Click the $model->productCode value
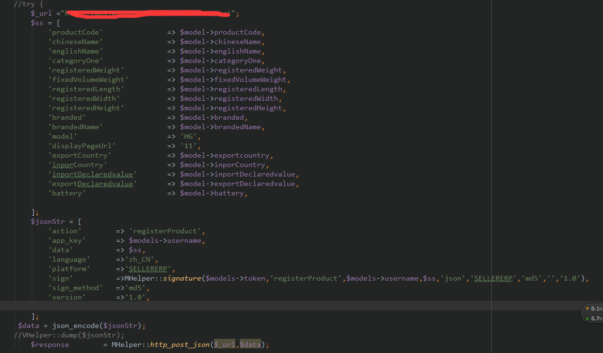The image size is (603, 353). [220, 32]
